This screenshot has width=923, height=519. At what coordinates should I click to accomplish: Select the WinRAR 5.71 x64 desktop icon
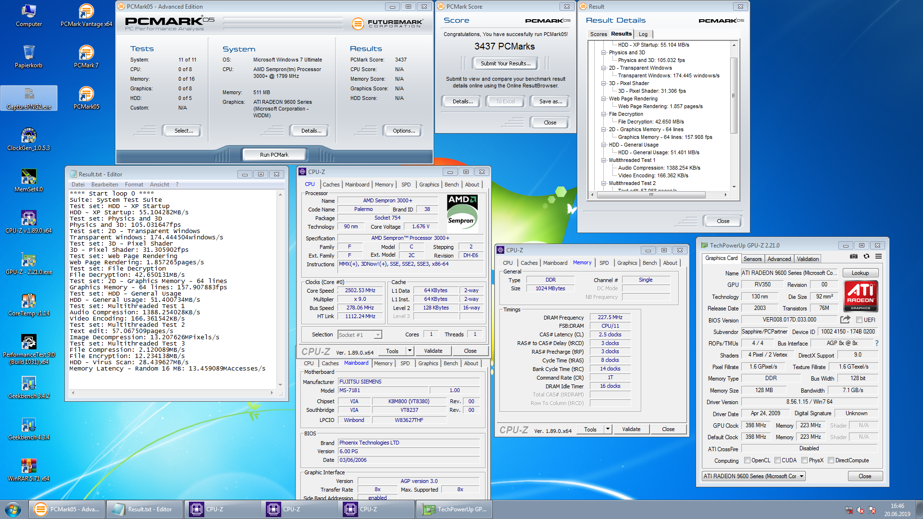29,470
